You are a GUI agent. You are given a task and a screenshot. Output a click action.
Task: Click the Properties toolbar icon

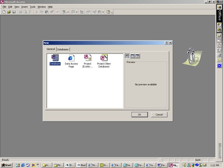click(88, 12)
